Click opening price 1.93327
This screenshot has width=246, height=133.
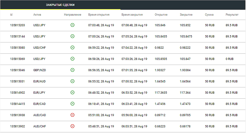(160, 70)
